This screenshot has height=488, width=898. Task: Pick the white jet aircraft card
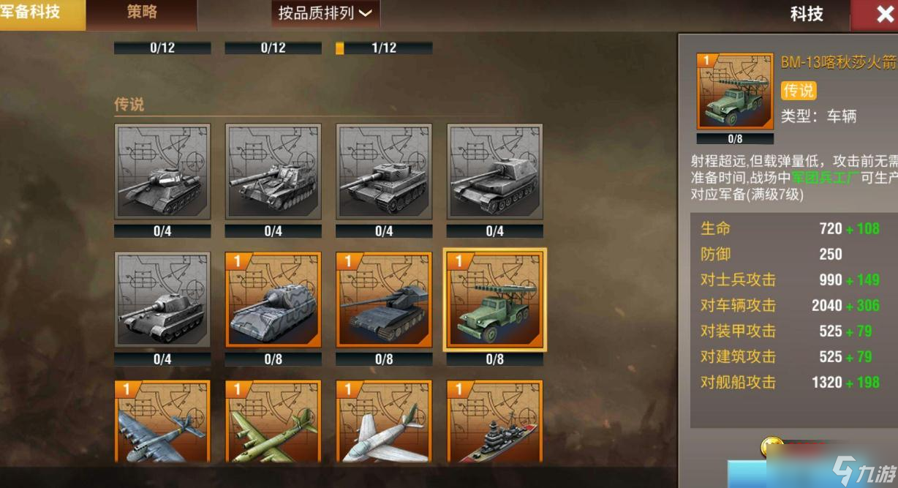384,422
